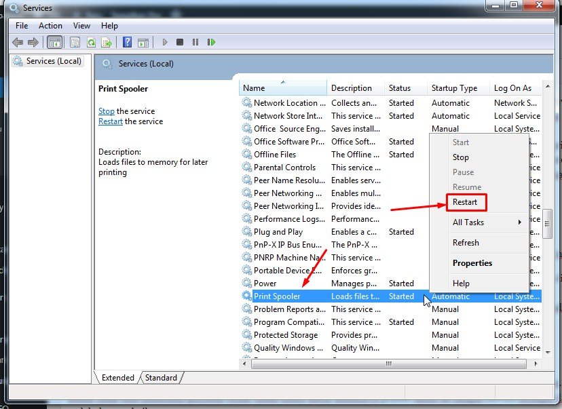
Task: Select the Program Compati... service row
Action: (x=391, y=322)
